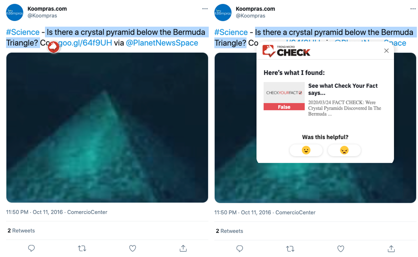Screen dimensions: 418x257
Task: Click the @PlanetNewsSpace mention in left tweet
Action: [162, 43]
